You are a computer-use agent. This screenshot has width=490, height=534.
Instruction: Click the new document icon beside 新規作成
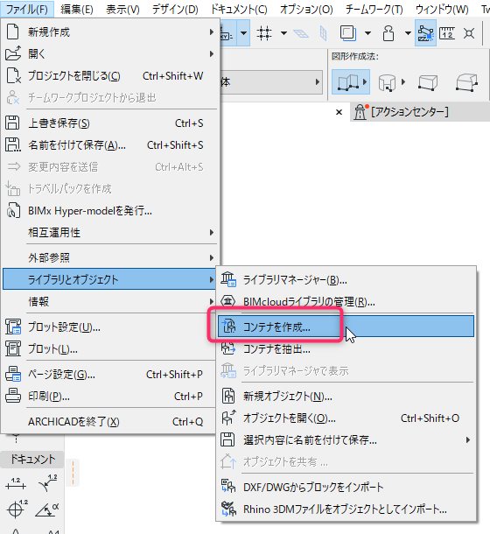[13, 32]
